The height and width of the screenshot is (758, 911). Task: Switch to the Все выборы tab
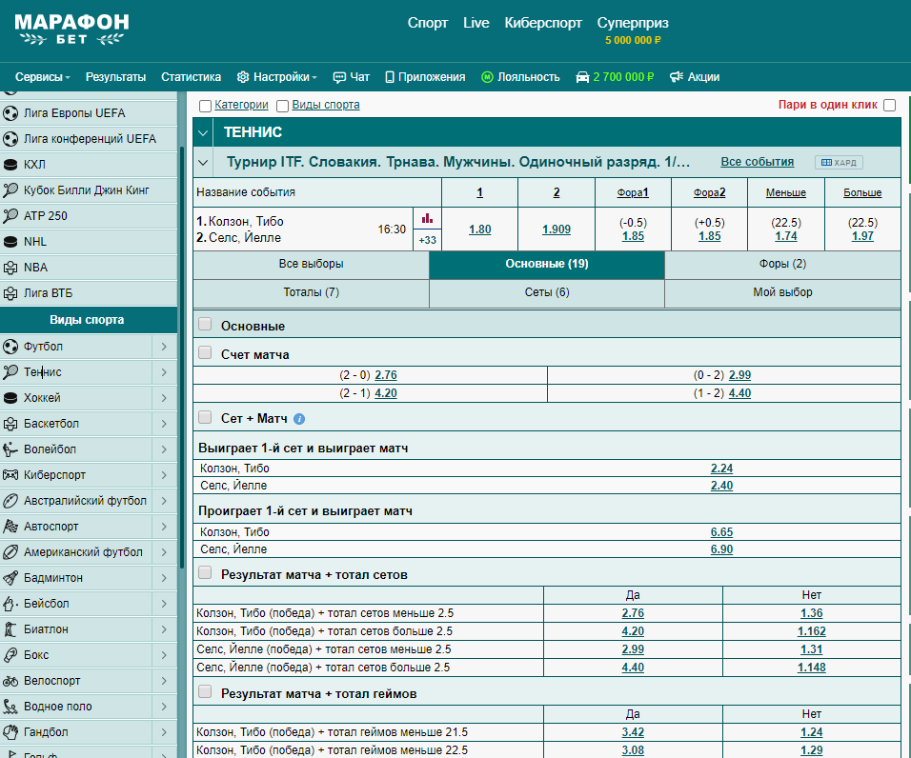(x=311, y=264)
